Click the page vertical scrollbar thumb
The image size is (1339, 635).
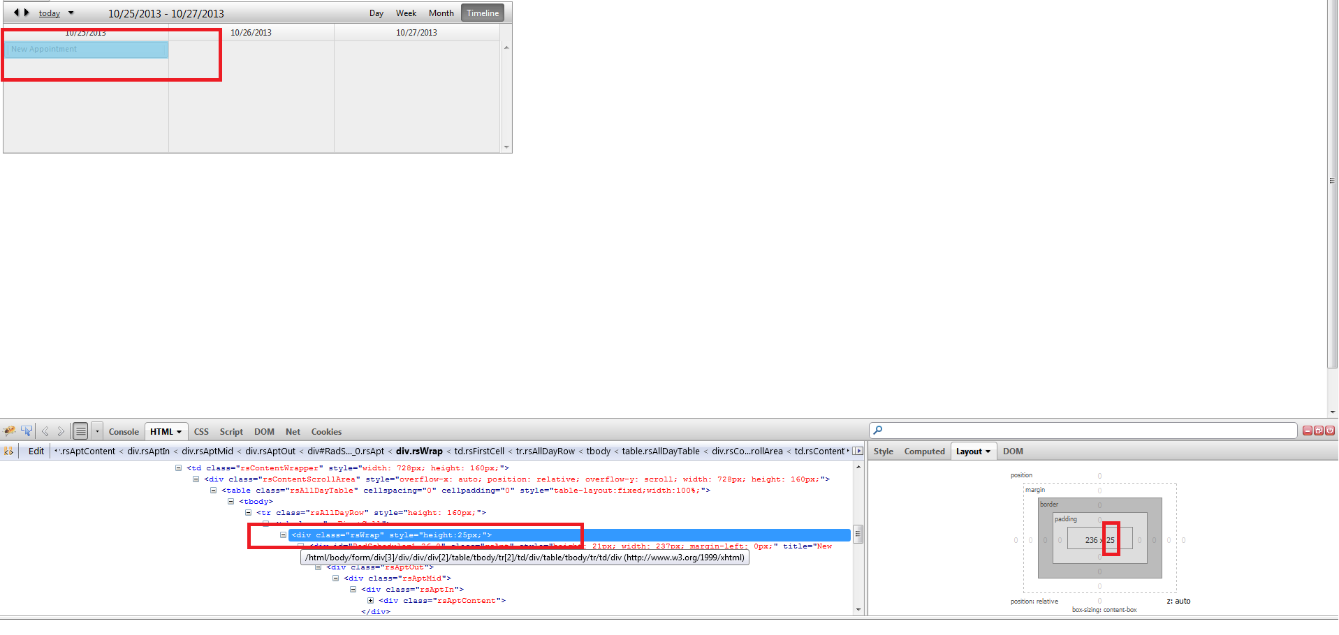[1332, 183]
